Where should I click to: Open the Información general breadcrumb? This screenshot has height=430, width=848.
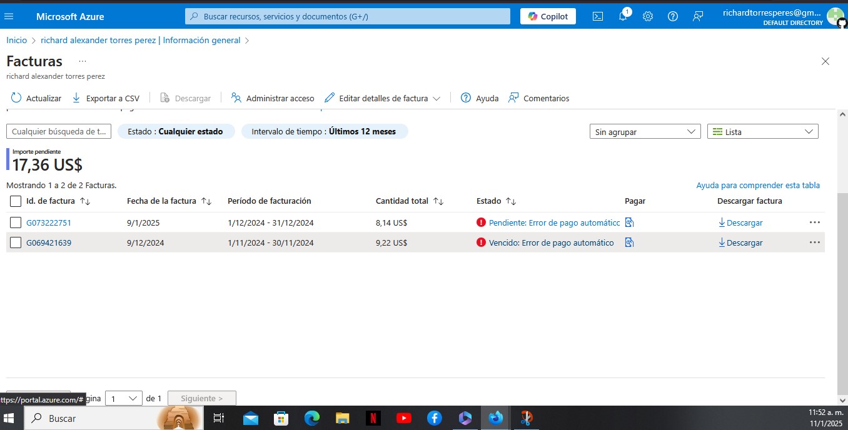coord(141,40)
